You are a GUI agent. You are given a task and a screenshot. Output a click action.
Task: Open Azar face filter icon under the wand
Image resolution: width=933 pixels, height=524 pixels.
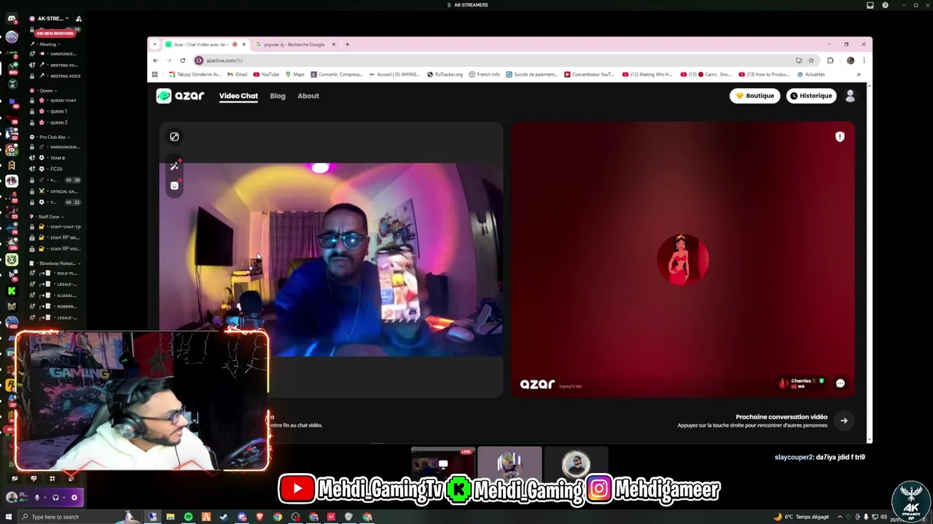pos(174,186)
